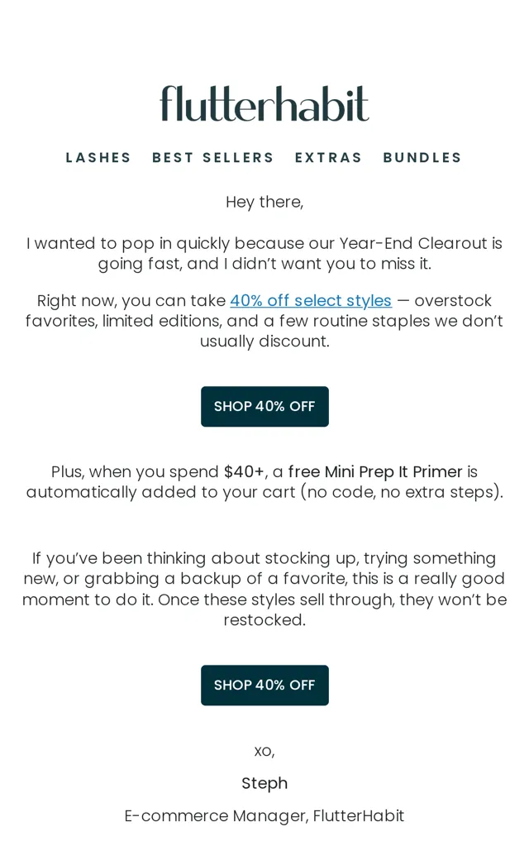This screenshot has width=529, height=860.
Task: Click the 'Hey there,' greeting text
Action: coord(264,203)
